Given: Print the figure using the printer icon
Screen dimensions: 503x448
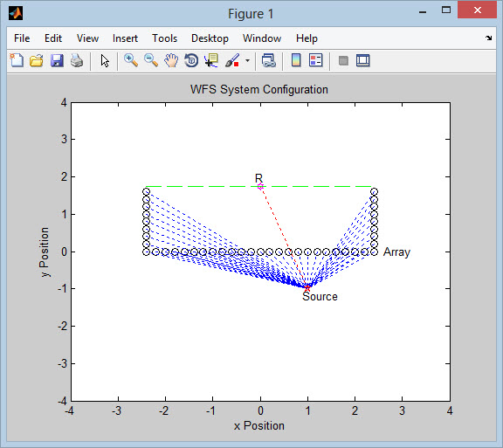Looking at the screenshot, I should coord(77,60).
